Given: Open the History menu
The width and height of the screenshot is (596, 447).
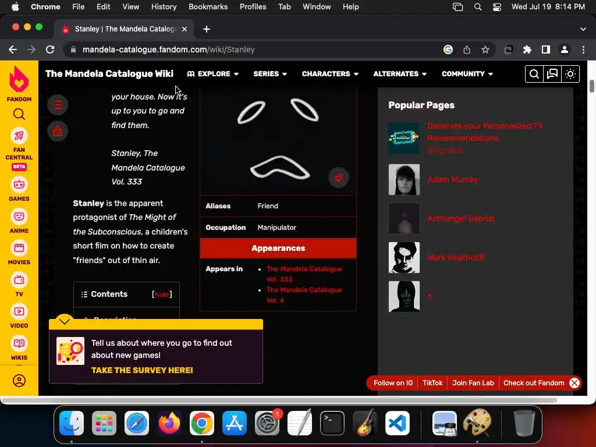Looking at the screenshot, I should coord(164,6).
